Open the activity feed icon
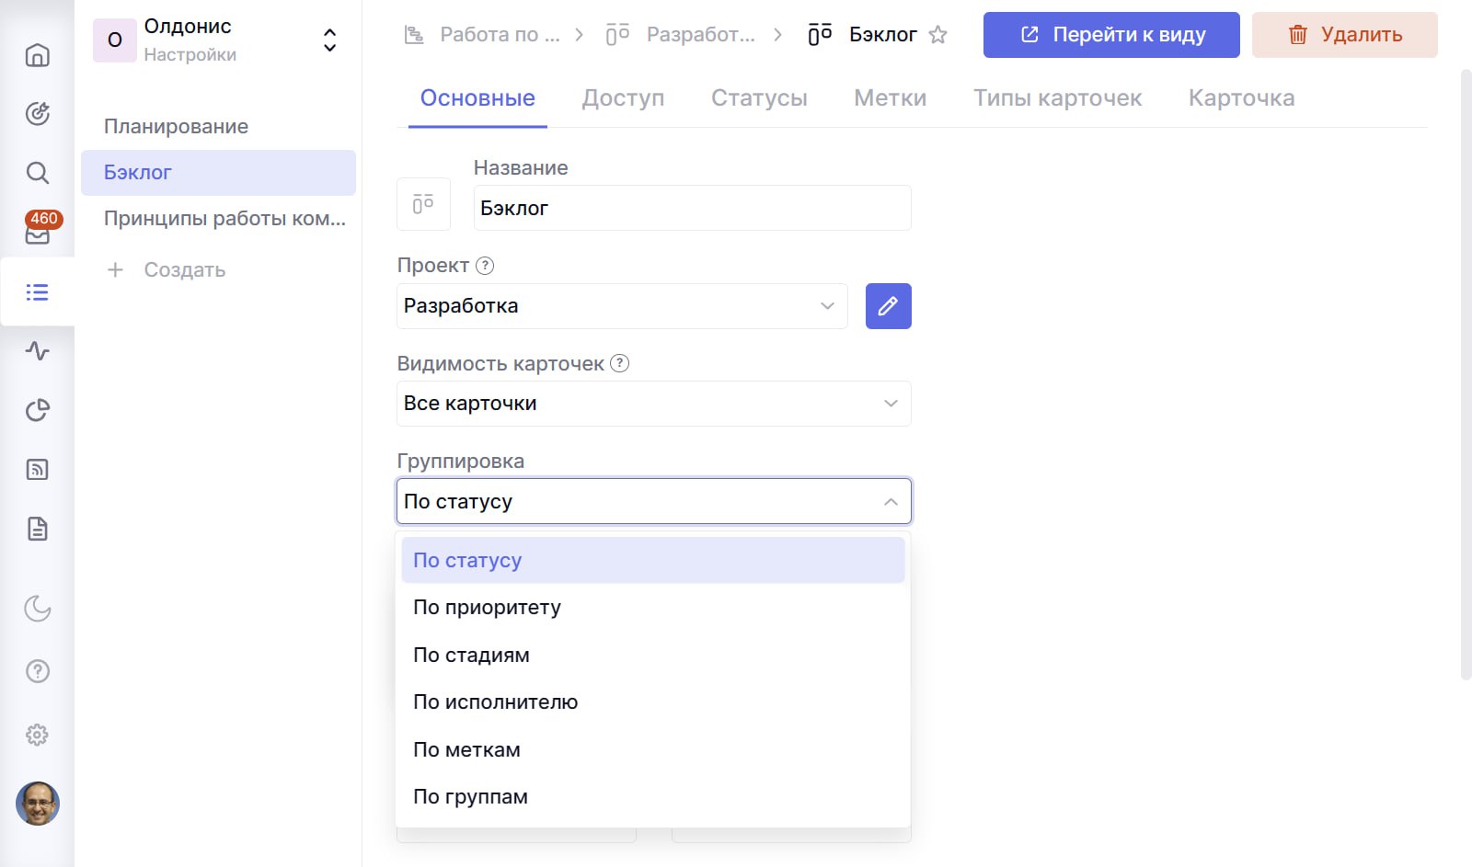This screenshot has width=1472, height=867. point(37,351)
